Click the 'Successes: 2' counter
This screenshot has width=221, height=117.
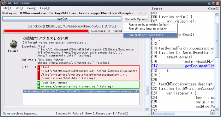coord(100,31)
